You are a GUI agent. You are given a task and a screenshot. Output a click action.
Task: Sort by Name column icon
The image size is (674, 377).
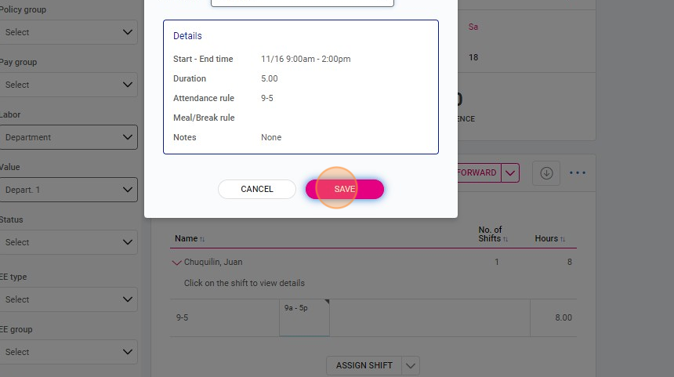click(202, 239)
